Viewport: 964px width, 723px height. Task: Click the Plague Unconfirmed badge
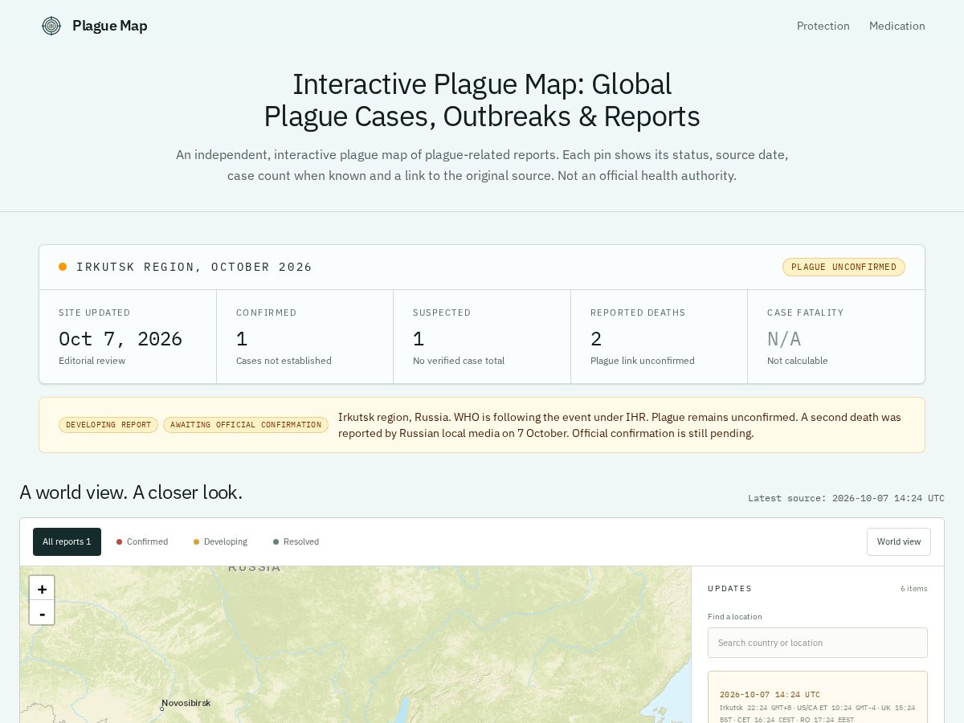coord(843,267)
